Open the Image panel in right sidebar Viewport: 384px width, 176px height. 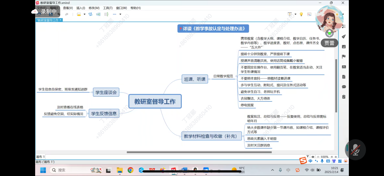(344, 46)
